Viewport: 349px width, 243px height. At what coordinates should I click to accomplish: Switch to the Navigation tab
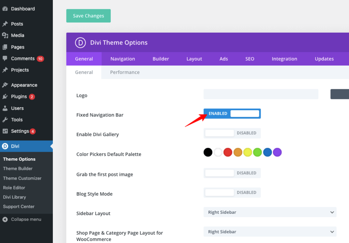[x=123, y=59]
